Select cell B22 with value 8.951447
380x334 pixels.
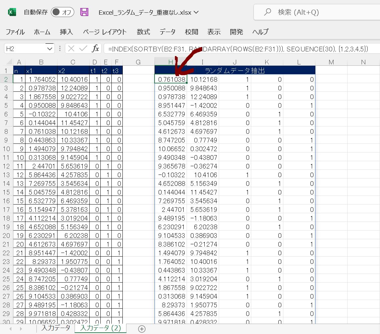(x=41, y=253)
